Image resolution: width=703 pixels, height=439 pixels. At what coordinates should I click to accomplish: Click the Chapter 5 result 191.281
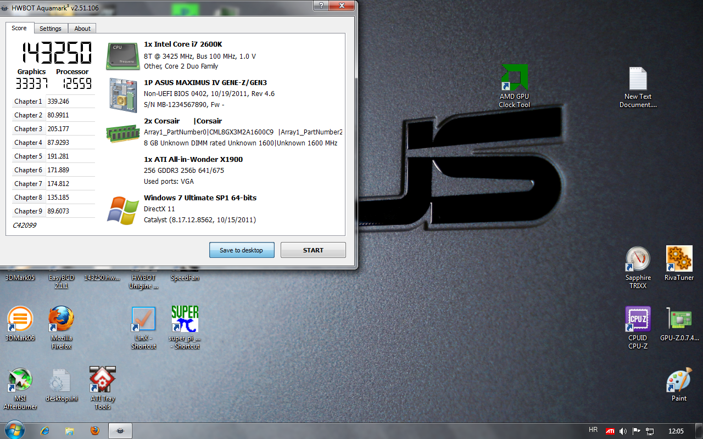(x=58, y=156)
